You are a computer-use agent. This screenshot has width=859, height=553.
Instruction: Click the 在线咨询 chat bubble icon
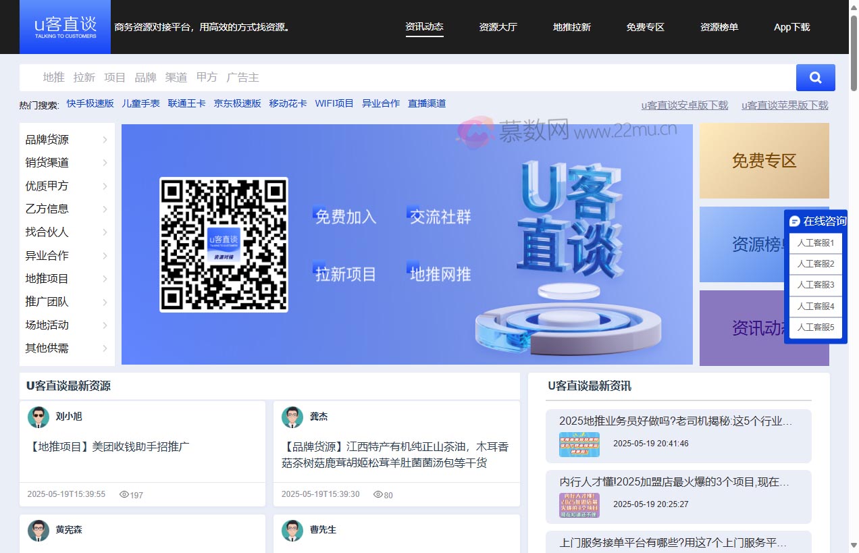[x=794, y=220]
